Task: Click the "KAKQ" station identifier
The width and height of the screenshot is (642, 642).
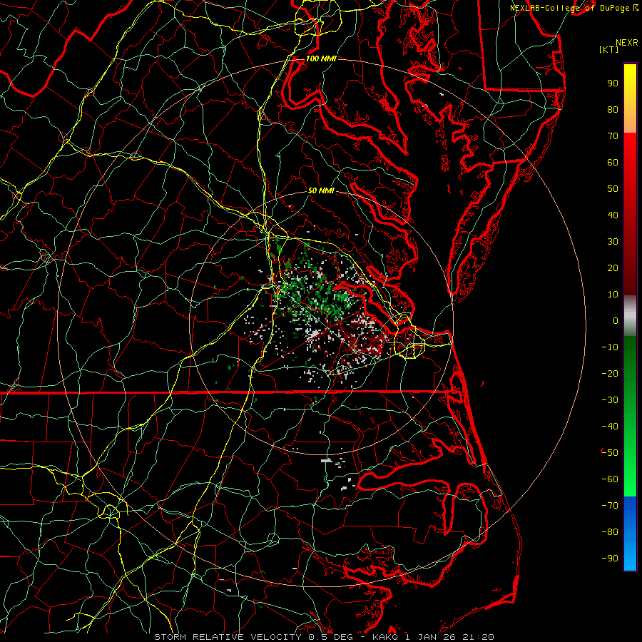Action: [385, 637]
